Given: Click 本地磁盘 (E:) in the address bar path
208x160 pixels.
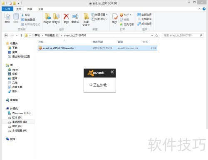Looking at the screenshot, I should click(52, 36).
